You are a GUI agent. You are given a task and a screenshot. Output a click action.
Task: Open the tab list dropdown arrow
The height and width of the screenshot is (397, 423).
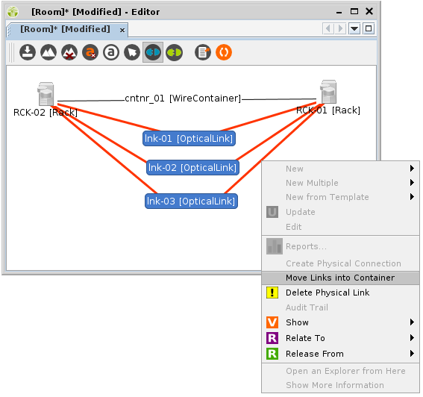tap(354, 28)
